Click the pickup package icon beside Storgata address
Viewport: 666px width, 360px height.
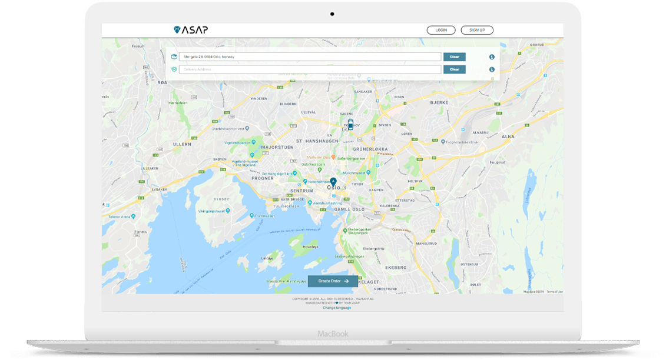[174, 57]
